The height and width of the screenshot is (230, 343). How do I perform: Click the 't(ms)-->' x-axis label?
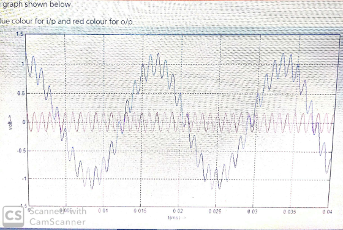pyautogui.click(x=177, y=218)
